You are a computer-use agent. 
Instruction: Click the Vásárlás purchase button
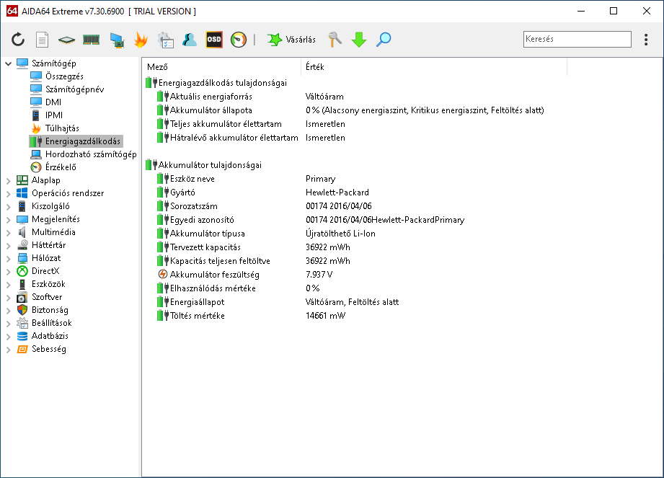[x=292, y=40]
